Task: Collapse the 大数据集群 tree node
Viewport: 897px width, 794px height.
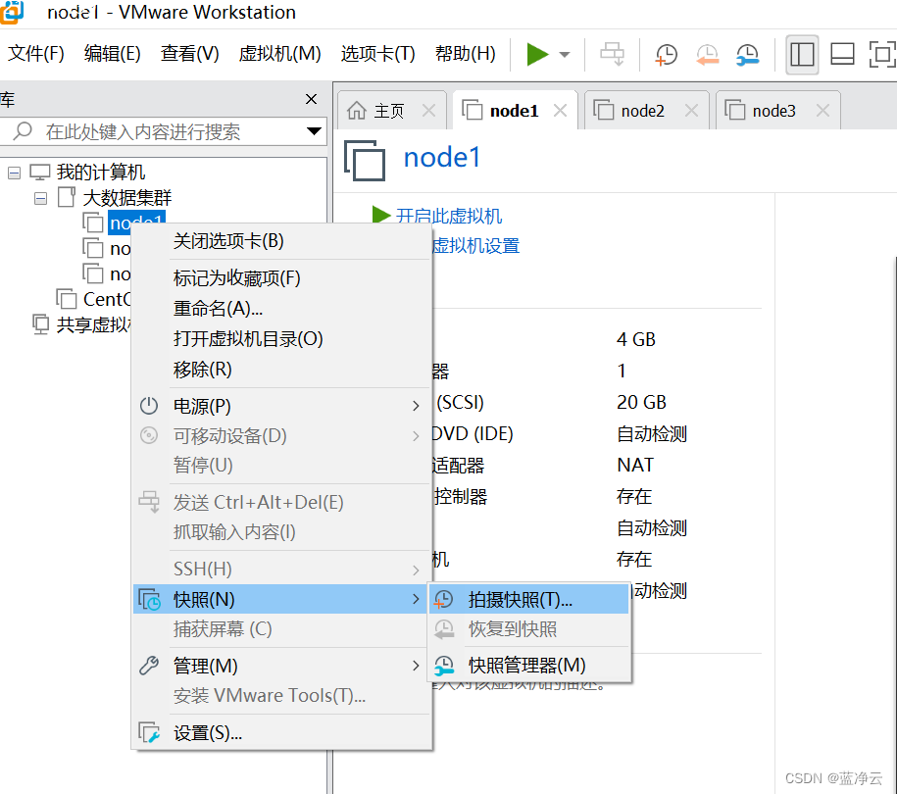Action: pos(41,196)
